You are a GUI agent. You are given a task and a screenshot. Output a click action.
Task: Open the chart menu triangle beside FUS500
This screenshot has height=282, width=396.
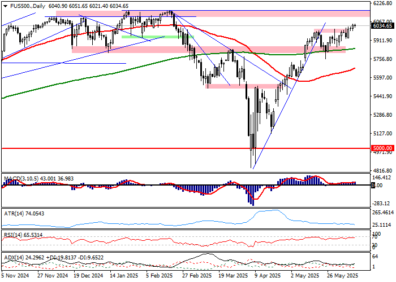tap(5, 6)
